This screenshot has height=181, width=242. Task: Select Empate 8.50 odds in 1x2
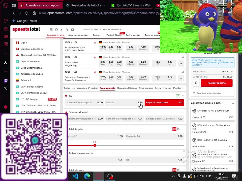coord(124,103)
